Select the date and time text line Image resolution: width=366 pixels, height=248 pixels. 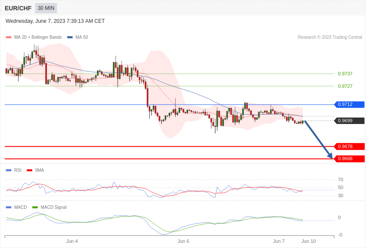tap(55, 21)
